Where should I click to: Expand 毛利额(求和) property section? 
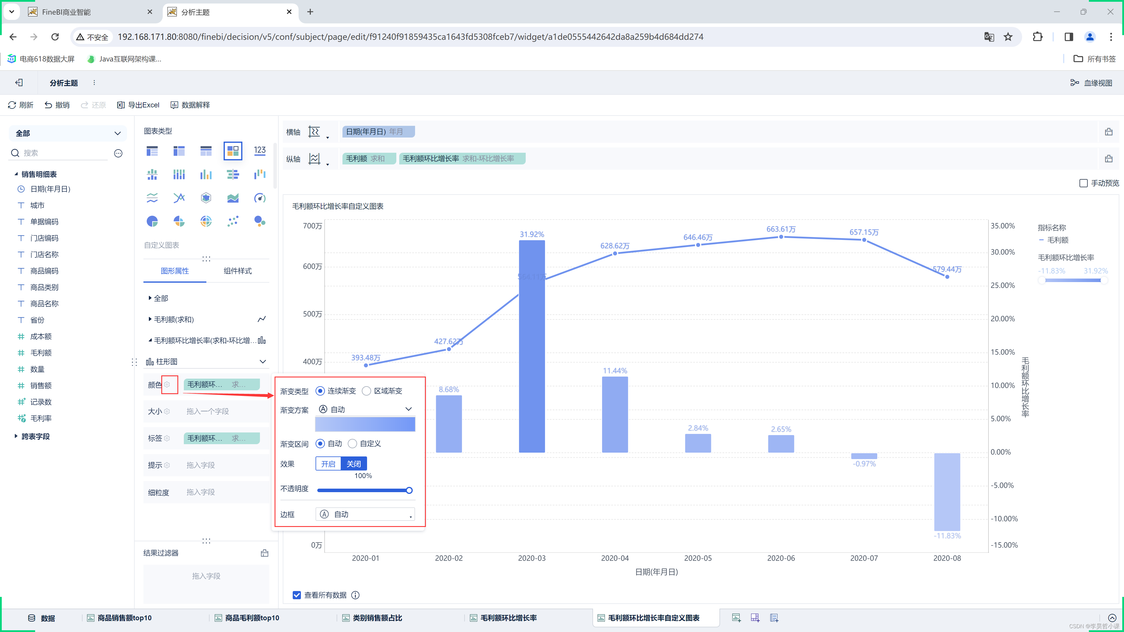150,319
